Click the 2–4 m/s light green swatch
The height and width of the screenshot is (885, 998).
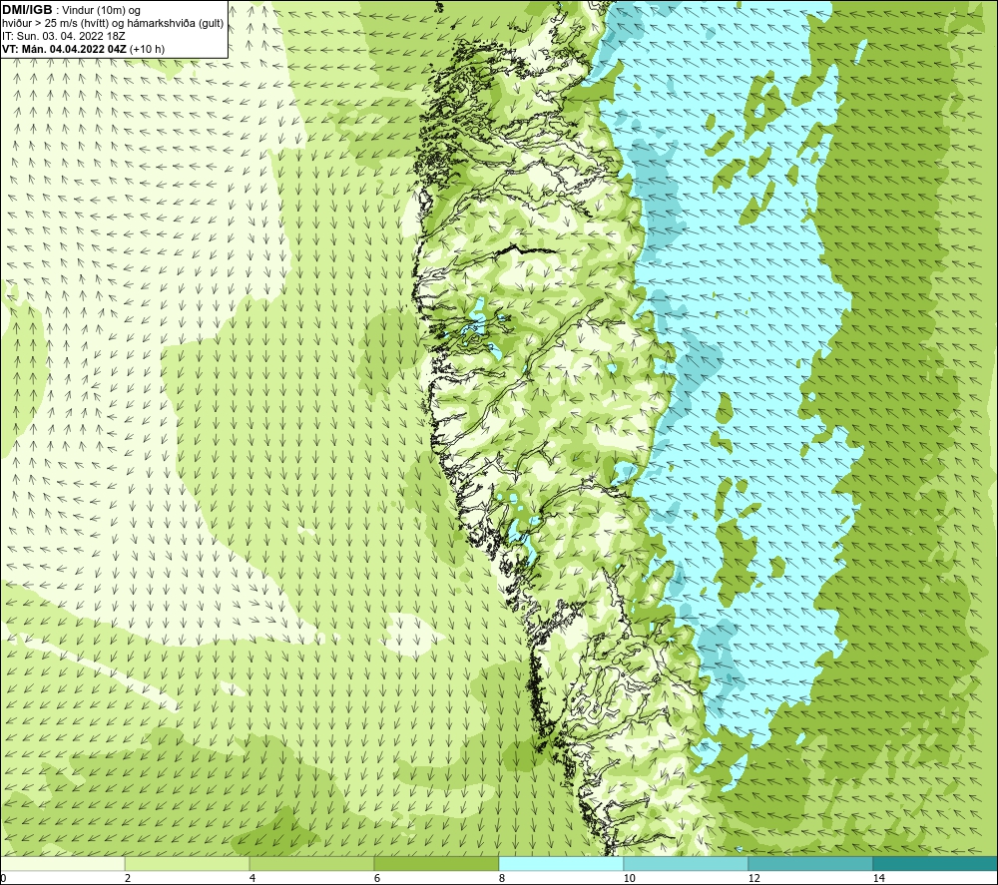[x=188, y=863]
